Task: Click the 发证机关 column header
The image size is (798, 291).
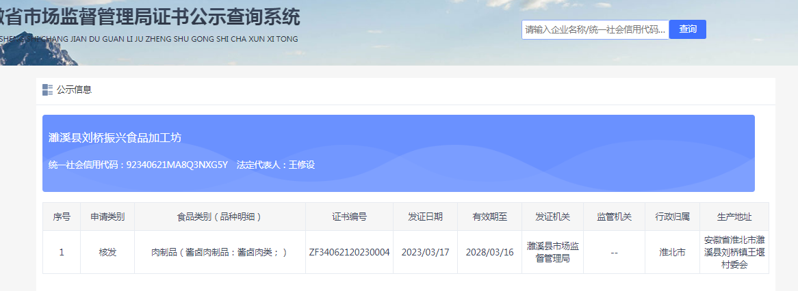Action: [x=553, y=217]
